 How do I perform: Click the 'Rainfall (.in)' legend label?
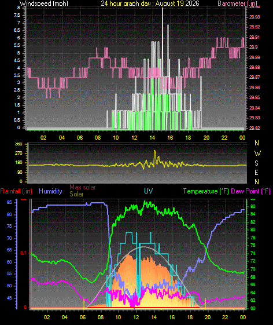(16, 191)
